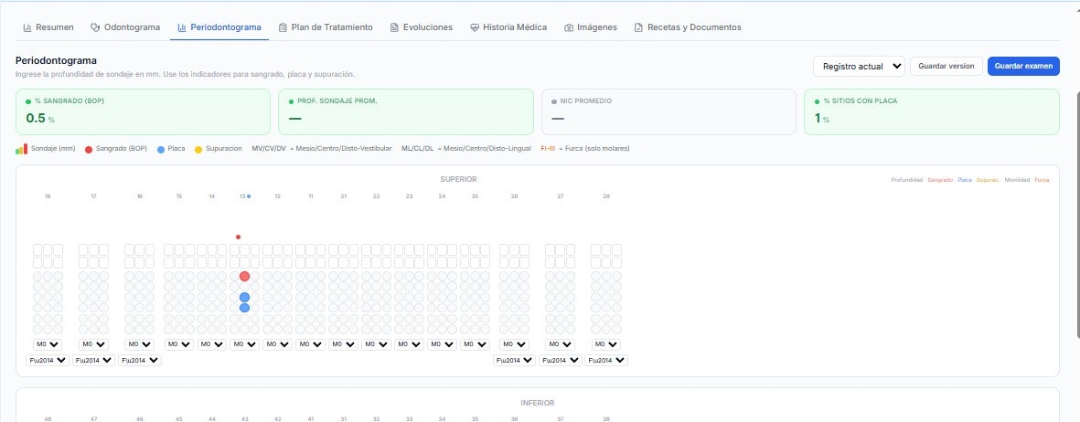The image size is (1080, 422).
Task: Open the furca dropdown under tooth 27
Action: pos(560,360)
